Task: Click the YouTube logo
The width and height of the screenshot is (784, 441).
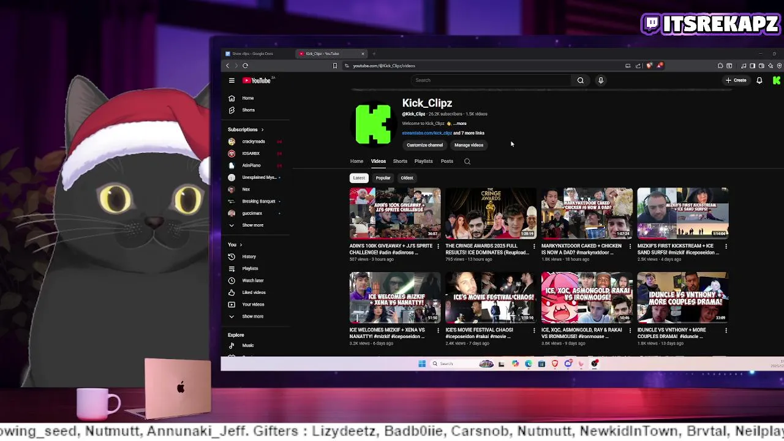Action: (257, 80)
